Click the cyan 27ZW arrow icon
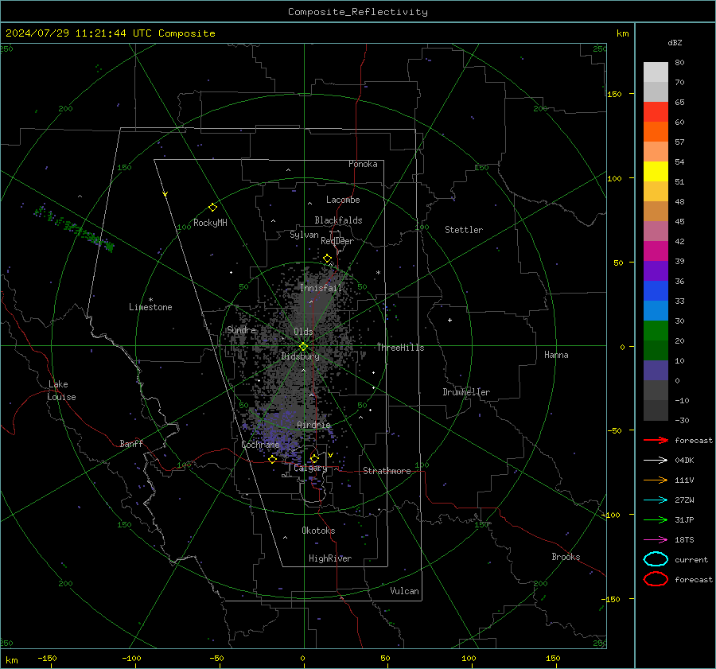The width and height of the screenshot is (716, 669). point(656,500)
